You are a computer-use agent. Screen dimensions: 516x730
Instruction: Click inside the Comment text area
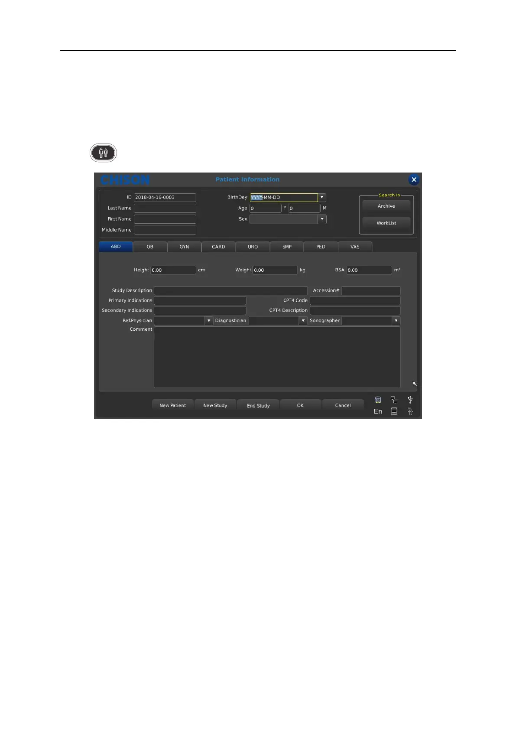277,357
